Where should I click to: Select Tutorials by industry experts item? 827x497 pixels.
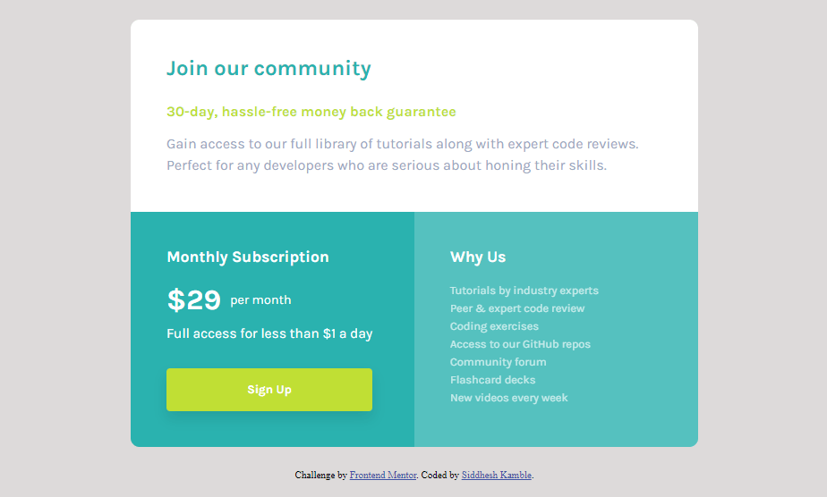524,291
